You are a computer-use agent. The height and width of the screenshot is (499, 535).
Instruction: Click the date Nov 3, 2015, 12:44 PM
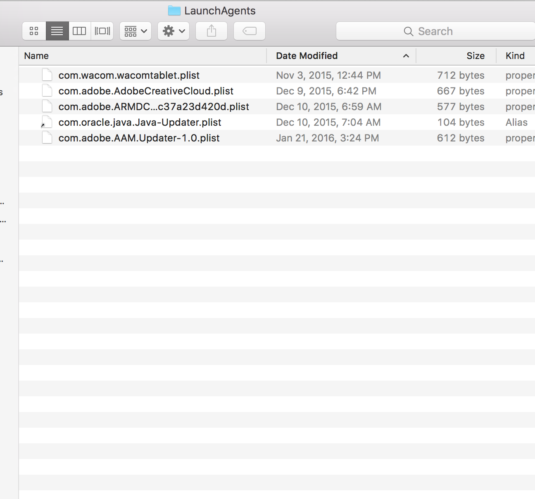pos(328,75)
